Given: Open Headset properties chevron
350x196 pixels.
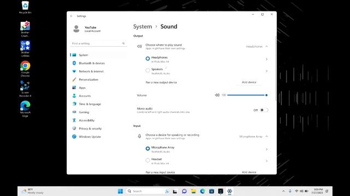Looking at the screenshot, I should (266, 161).
